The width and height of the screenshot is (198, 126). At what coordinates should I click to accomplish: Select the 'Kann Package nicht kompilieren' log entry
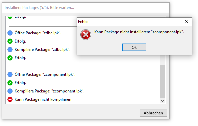click(43, 99)
